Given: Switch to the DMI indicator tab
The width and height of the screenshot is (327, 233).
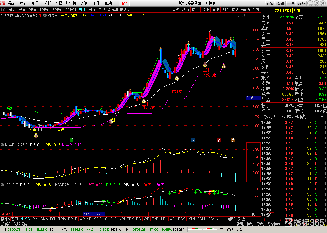Looking at the screenshot, I should point(35,219).
